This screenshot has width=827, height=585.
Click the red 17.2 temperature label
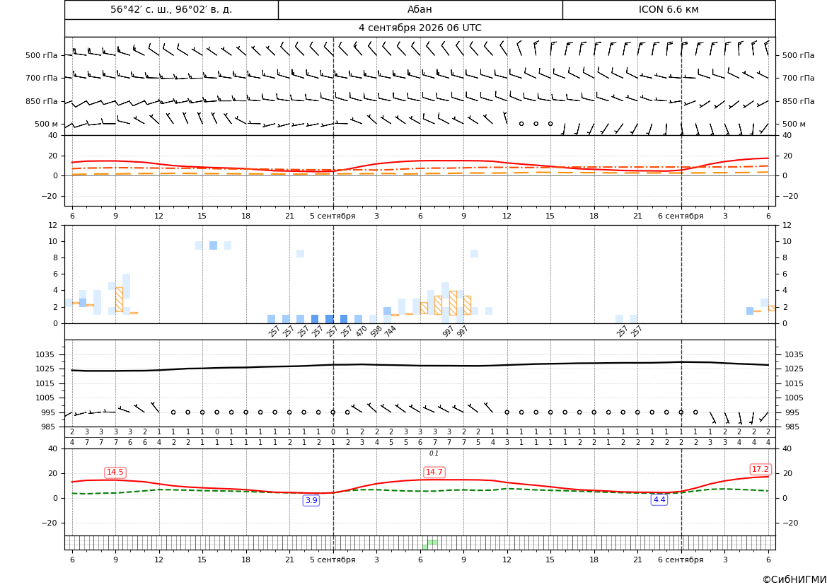click(760, 470)
